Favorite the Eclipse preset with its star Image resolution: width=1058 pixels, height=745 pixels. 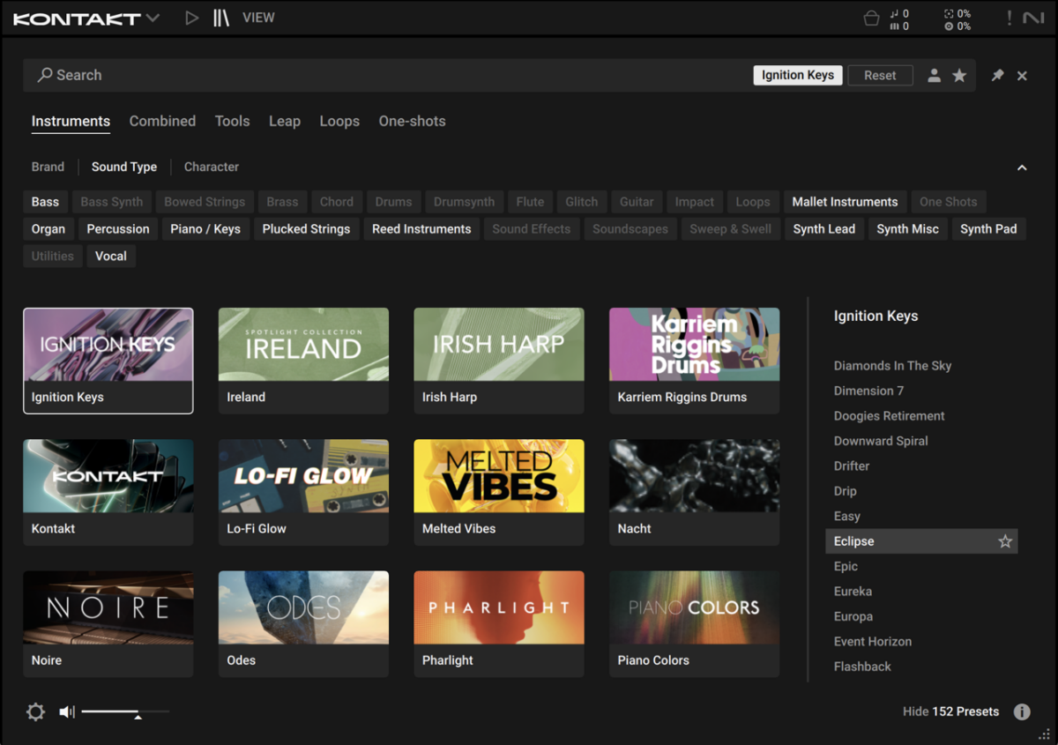coord(1005,541)
